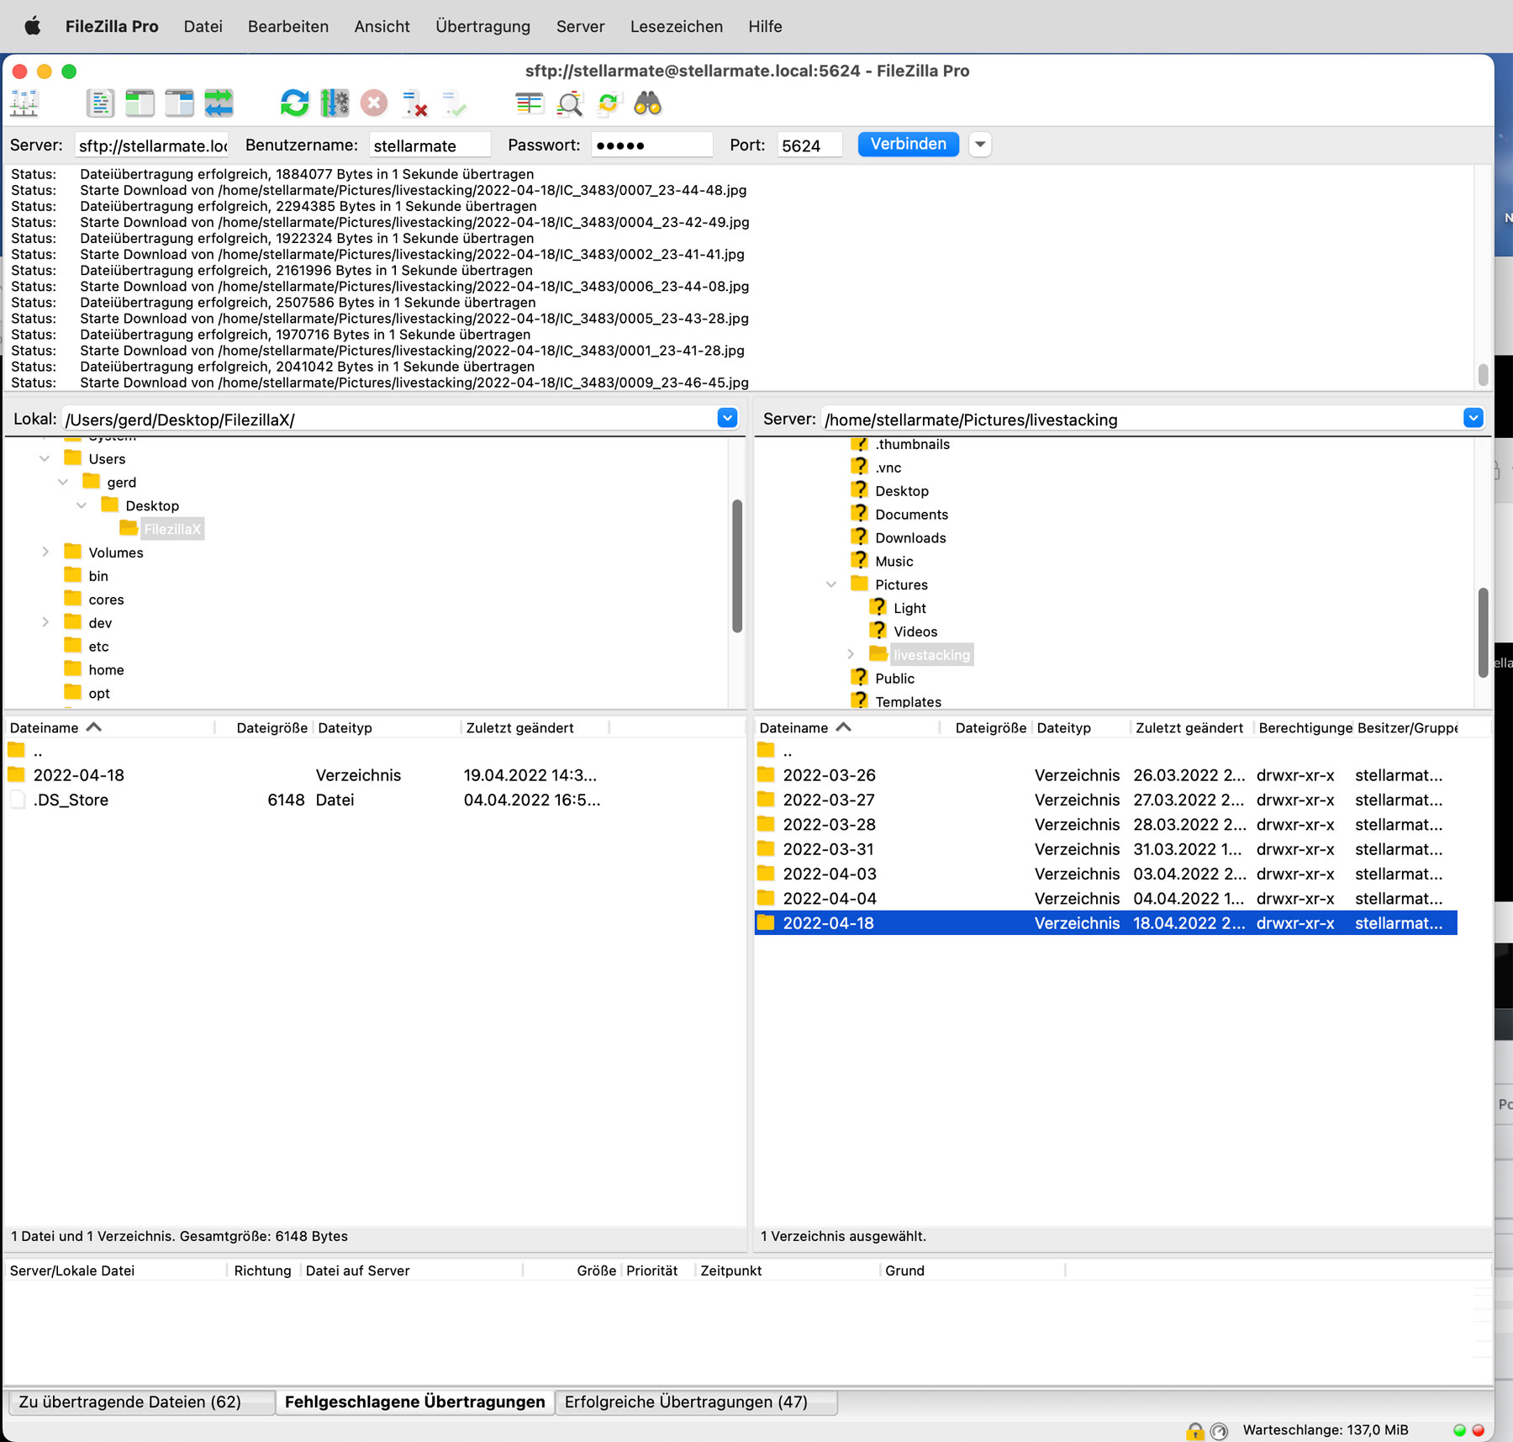Viewport: 1513px width, 1442px height.
Task: Sort server list by Dateiname column
Action: [847, 727]
